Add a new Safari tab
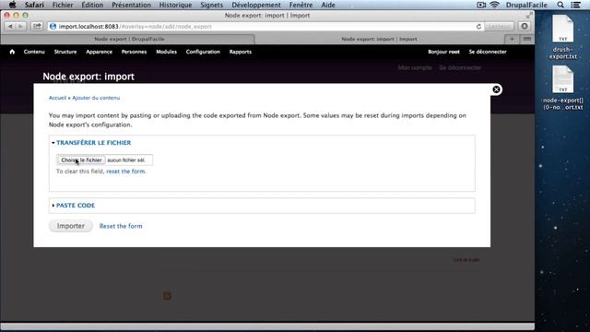The image size is (590, 332). point(512,39)
